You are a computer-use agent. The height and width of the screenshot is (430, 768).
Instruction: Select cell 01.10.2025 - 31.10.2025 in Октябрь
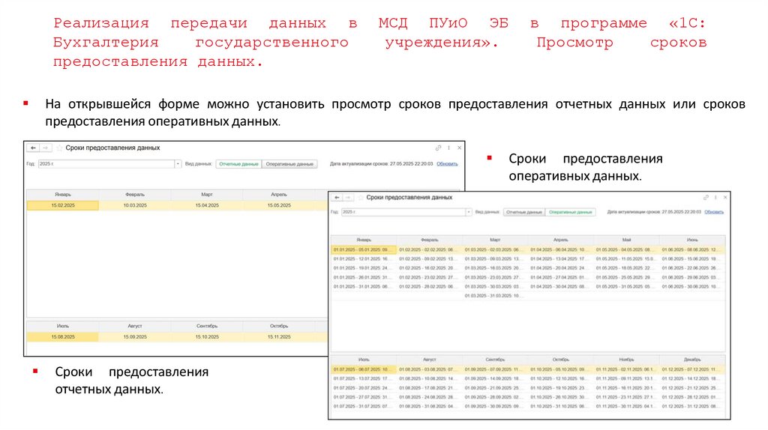point(560,407)
